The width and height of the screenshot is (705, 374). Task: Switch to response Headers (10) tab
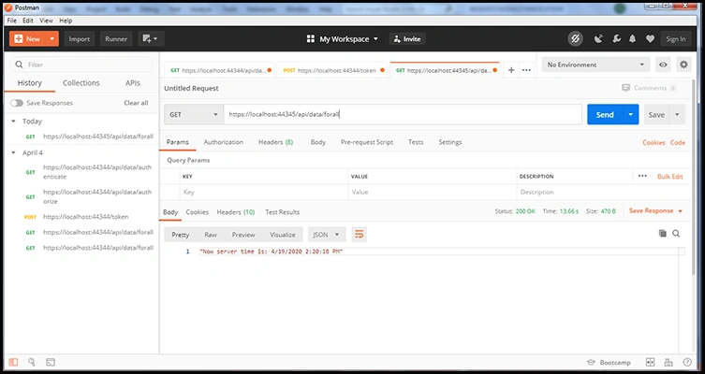(x=236, y=212)
